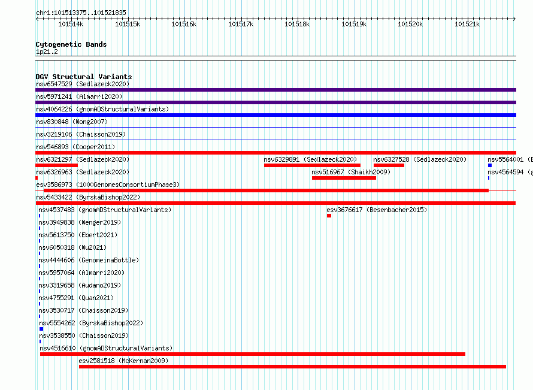The width and height of the screenshot is (533, 390).
Task: Click the long red bar under nsv4516610
Action: tap(253, 354)
